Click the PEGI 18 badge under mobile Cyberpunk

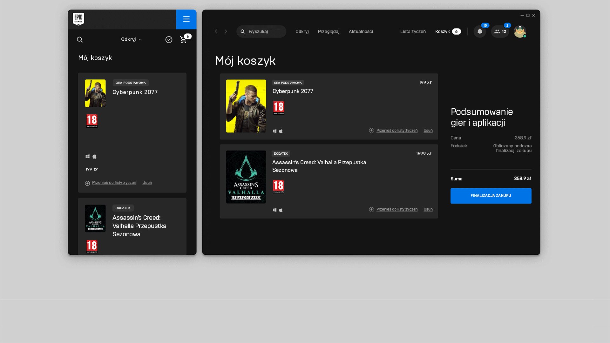point(92,121)
